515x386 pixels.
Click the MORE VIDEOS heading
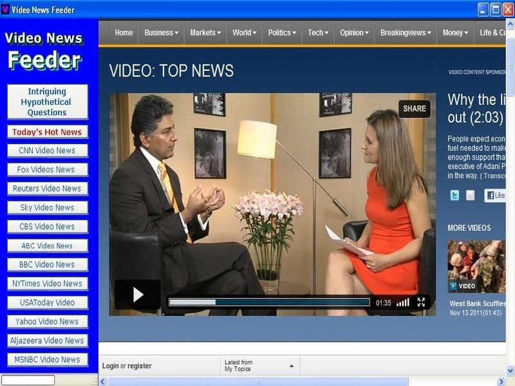[x=469, y=228]
